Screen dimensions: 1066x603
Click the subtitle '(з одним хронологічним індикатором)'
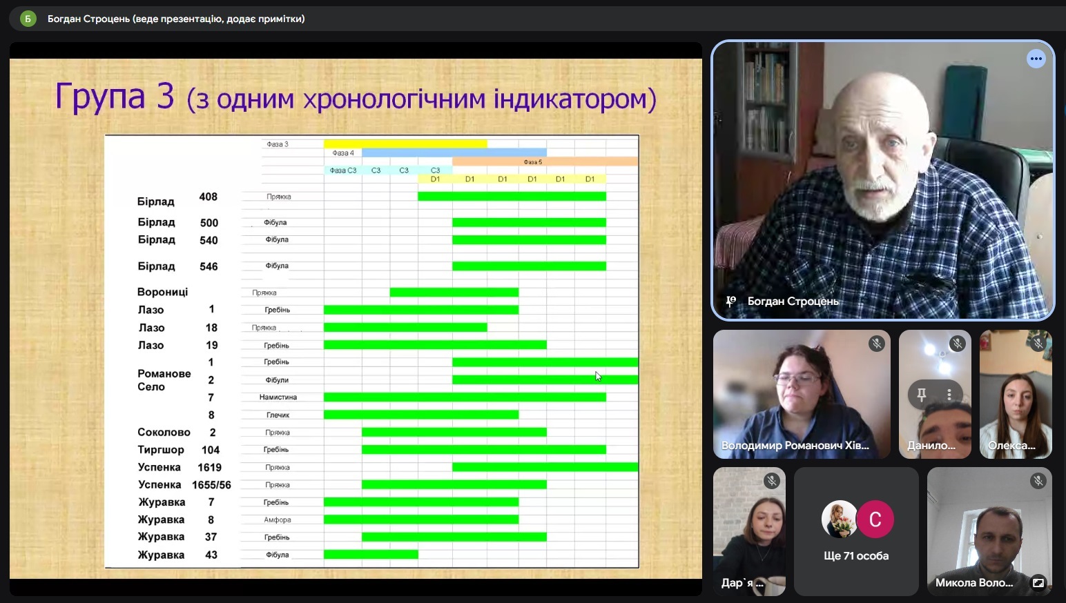(421, 99)
